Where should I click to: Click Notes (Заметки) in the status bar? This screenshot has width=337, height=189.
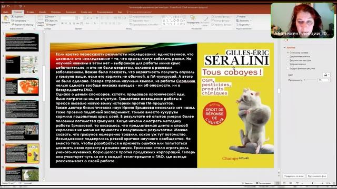pos(247,183)
